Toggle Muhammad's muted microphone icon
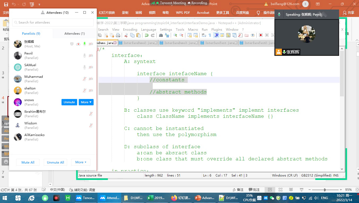 [85, 79]
